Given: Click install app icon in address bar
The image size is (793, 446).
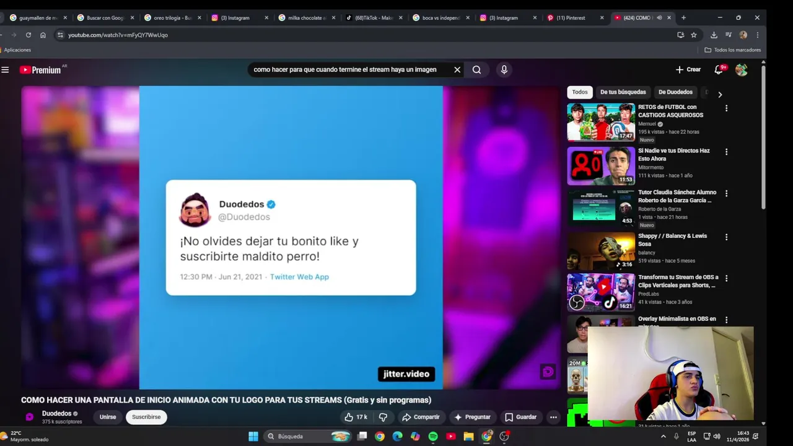Looking at the screenshot, I should coord(680,35).
